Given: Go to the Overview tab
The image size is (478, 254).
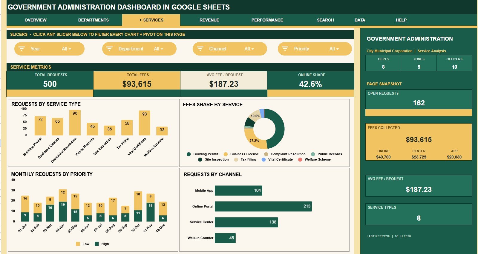Looking at the screenshot, I should 36,20.
